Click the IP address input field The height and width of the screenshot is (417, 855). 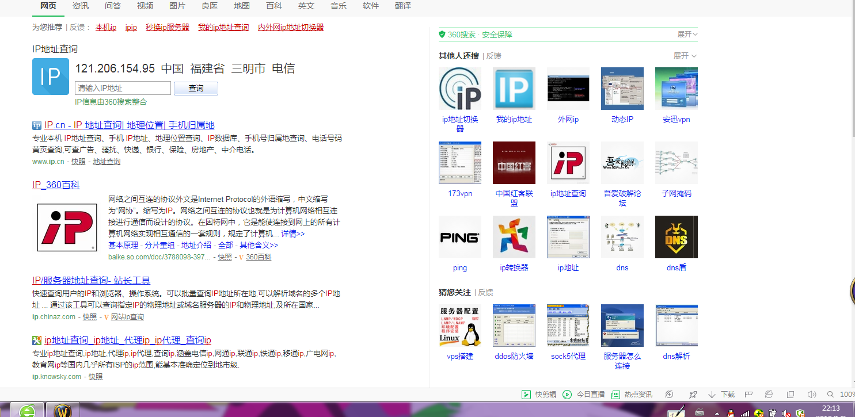pos(122,88)
